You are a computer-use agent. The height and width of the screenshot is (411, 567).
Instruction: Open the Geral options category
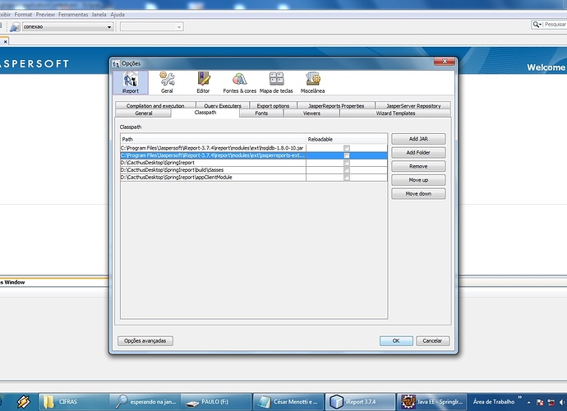[167, 82]
